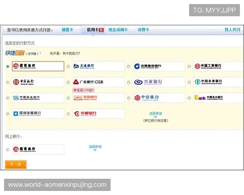Click the 选择您的付款方式 heading

pyautogui.click(x=20, y=43)
